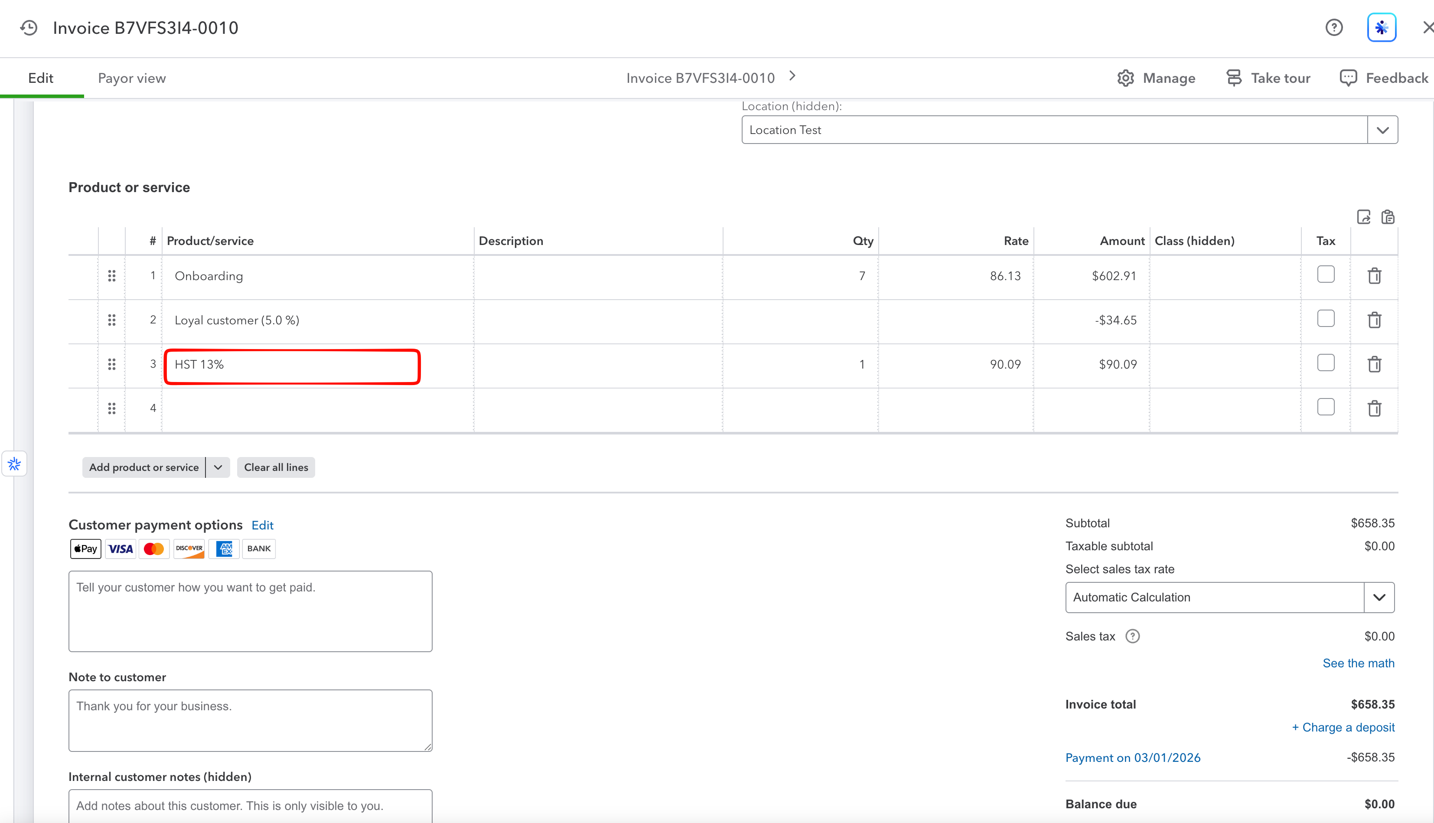Click the Apple Pay payment icon
The height and width of the screenshot is (823, 1434).
pyautogui.click(x=85, y=549)
